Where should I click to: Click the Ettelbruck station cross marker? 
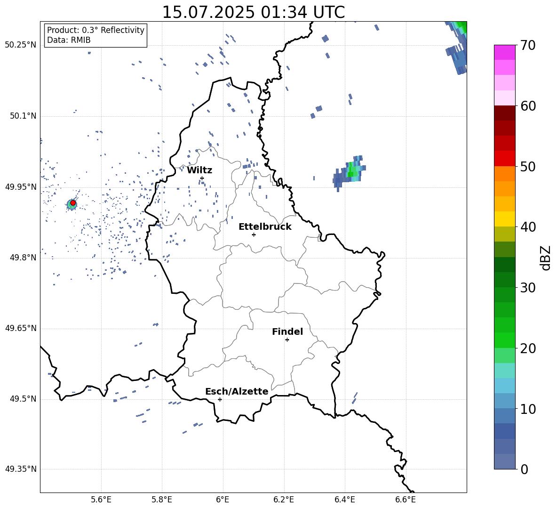coord(254,234)
